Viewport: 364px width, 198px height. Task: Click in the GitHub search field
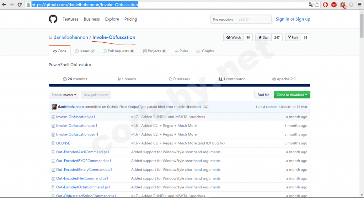[x=253, y=19]
